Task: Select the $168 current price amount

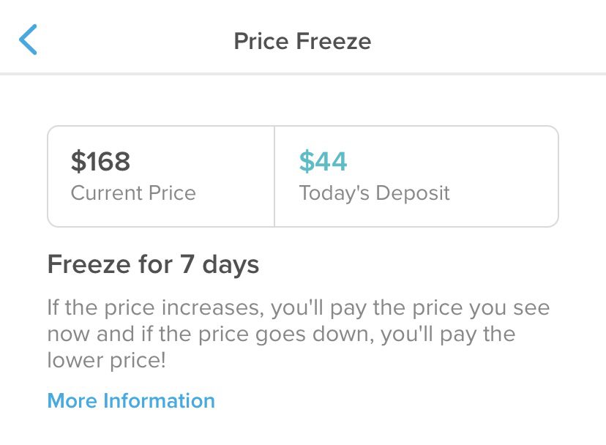Action: (100, 161)
